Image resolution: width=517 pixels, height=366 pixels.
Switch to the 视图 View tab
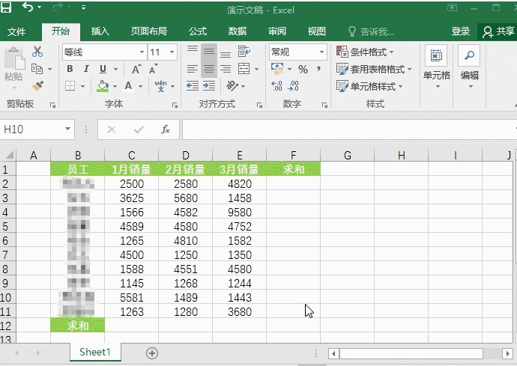point(317,31)
